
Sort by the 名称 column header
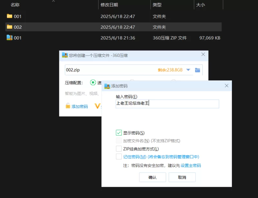coord(15,5)
